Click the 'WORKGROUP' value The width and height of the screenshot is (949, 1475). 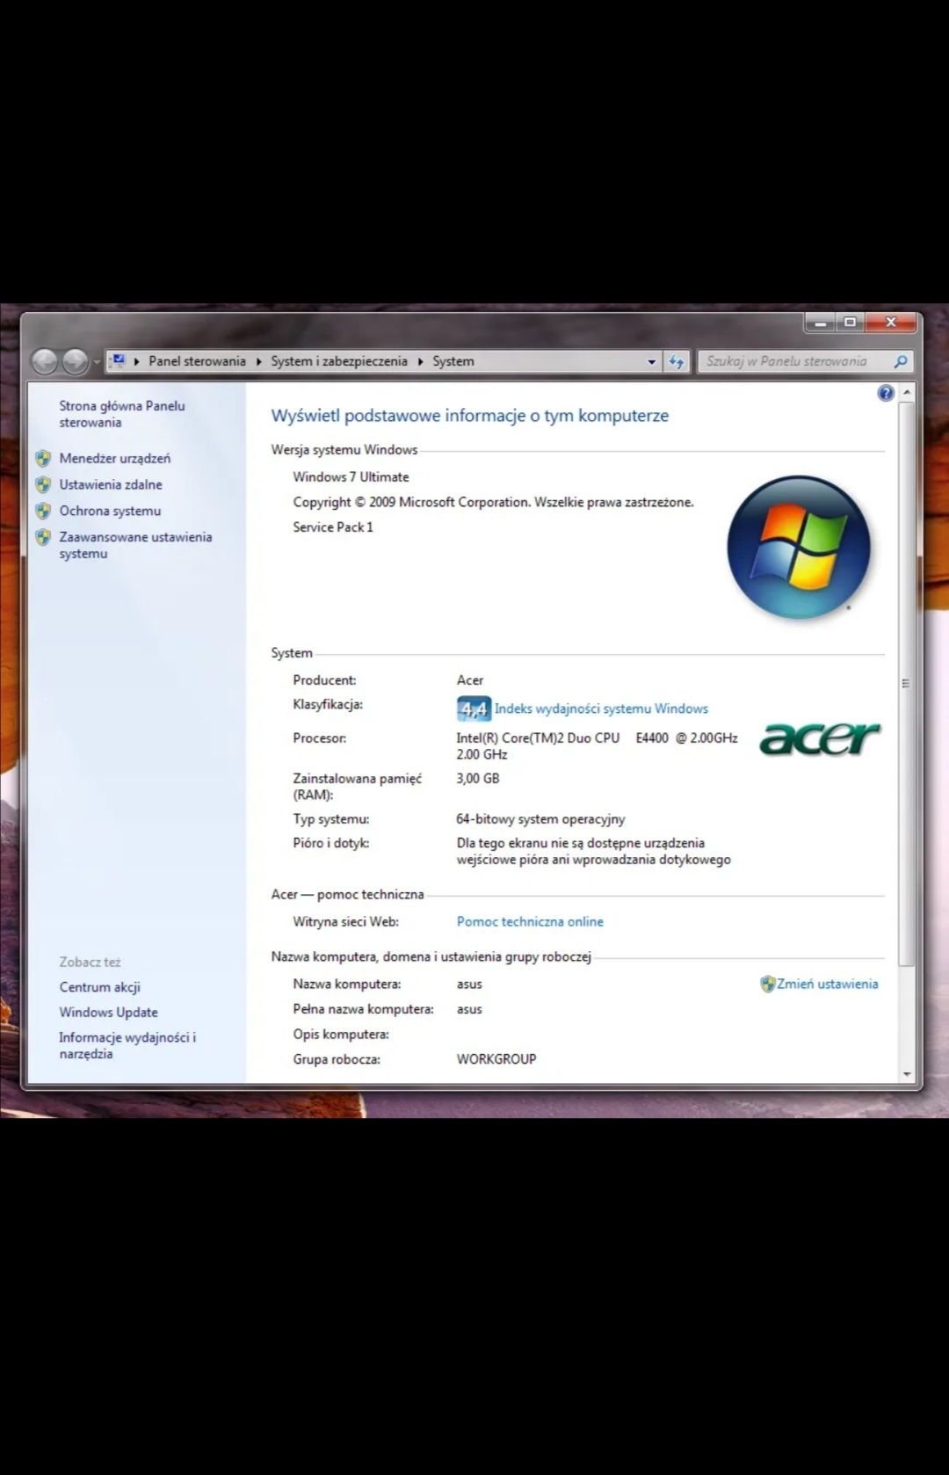click(496, 1059)
